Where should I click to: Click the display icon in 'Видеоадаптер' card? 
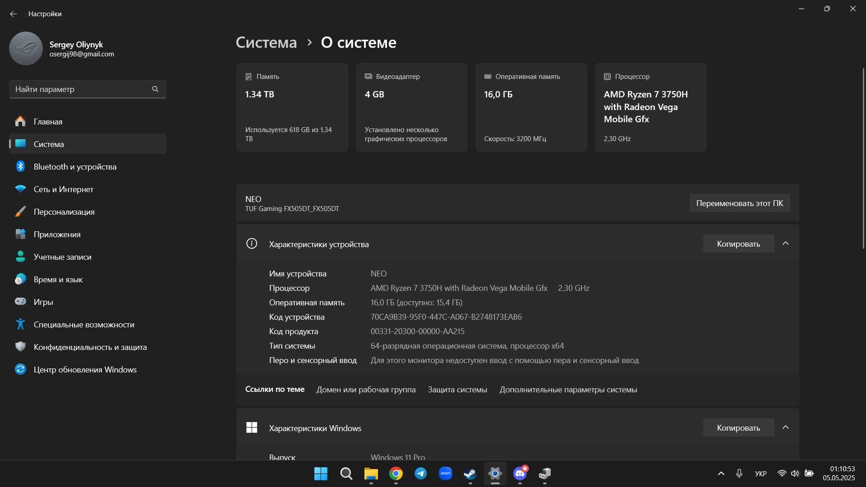coord(368,77)
